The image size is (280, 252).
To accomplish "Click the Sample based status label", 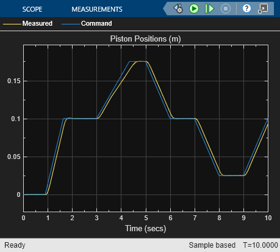I will 212,245.
